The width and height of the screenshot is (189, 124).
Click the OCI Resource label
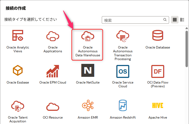53,118
